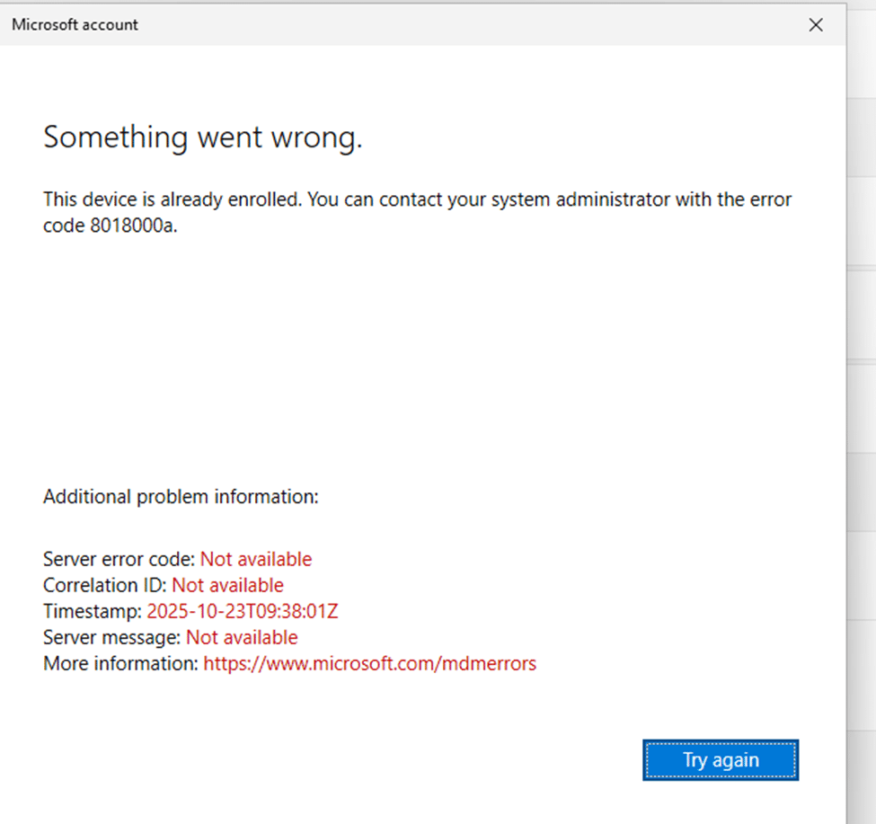The image size is (876, 824).
Task: Open the microsoft.com/mdmerrors link
Action: click(x=369, y=664)
